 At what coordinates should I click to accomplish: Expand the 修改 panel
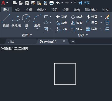[83, 35]
